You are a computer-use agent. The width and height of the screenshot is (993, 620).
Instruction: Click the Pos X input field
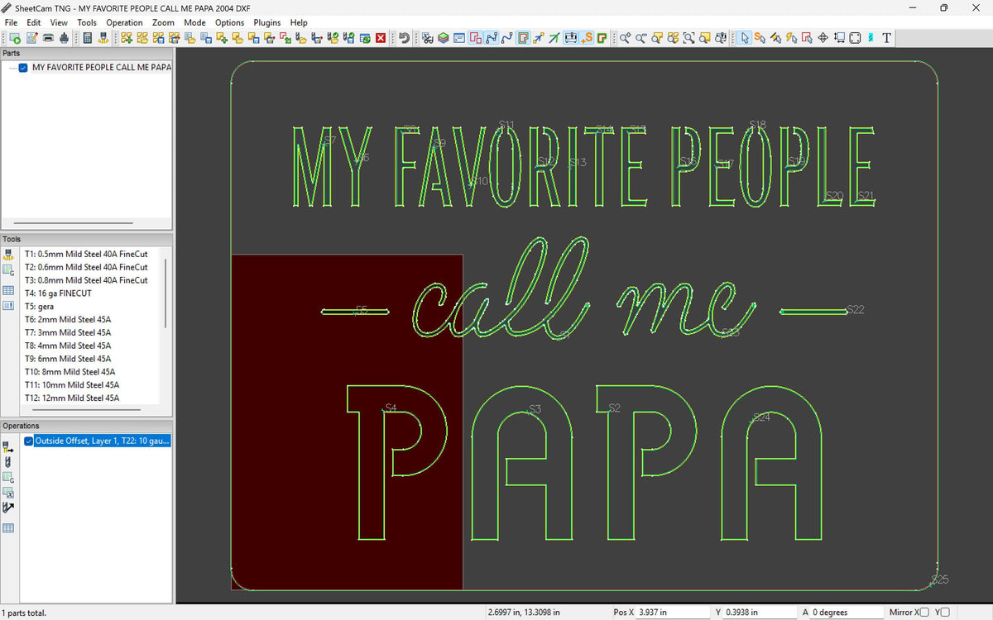pyautogui.click(x=674, y=613)
